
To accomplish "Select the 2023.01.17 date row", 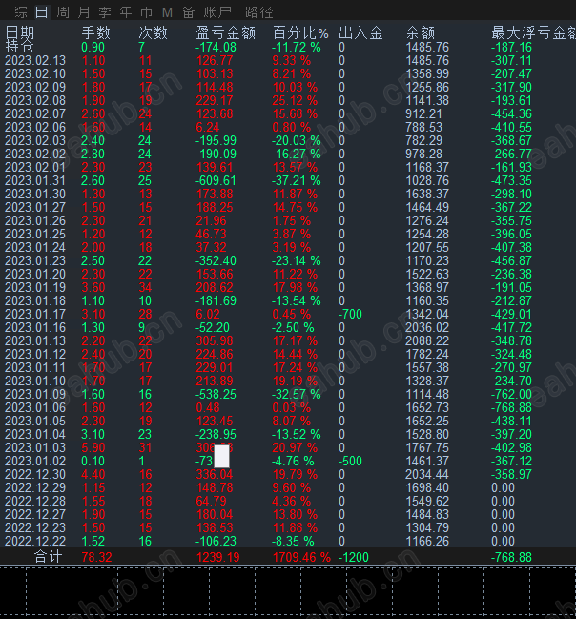I will click(35, 314).
